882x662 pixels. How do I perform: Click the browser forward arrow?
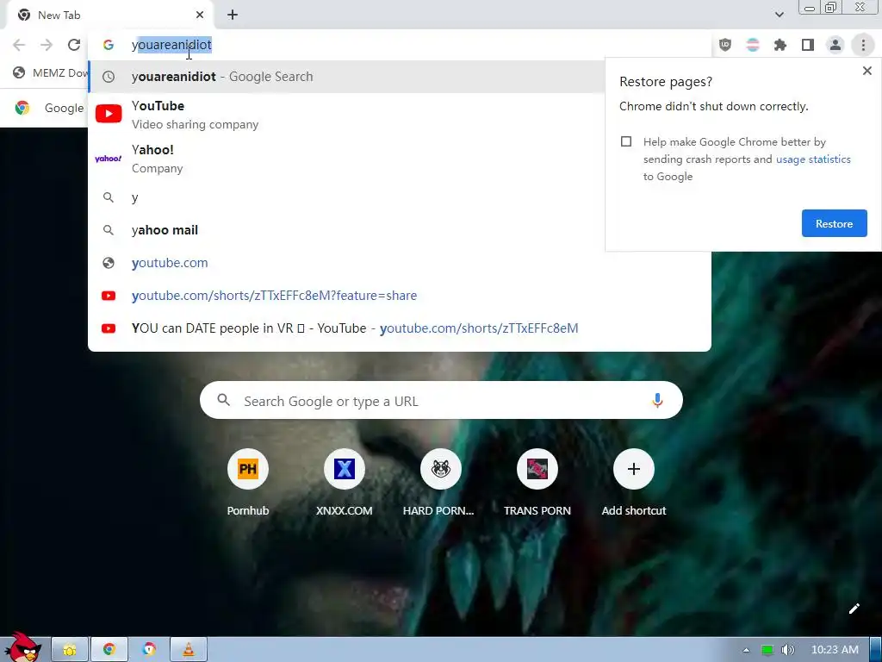click(47, 45)
